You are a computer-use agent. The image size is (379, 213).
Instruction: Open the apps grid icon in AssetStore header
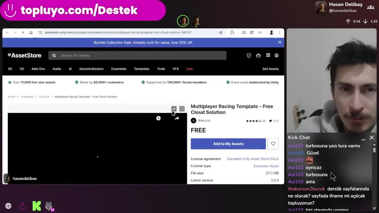pyautogui.click(x=268, y=55)
